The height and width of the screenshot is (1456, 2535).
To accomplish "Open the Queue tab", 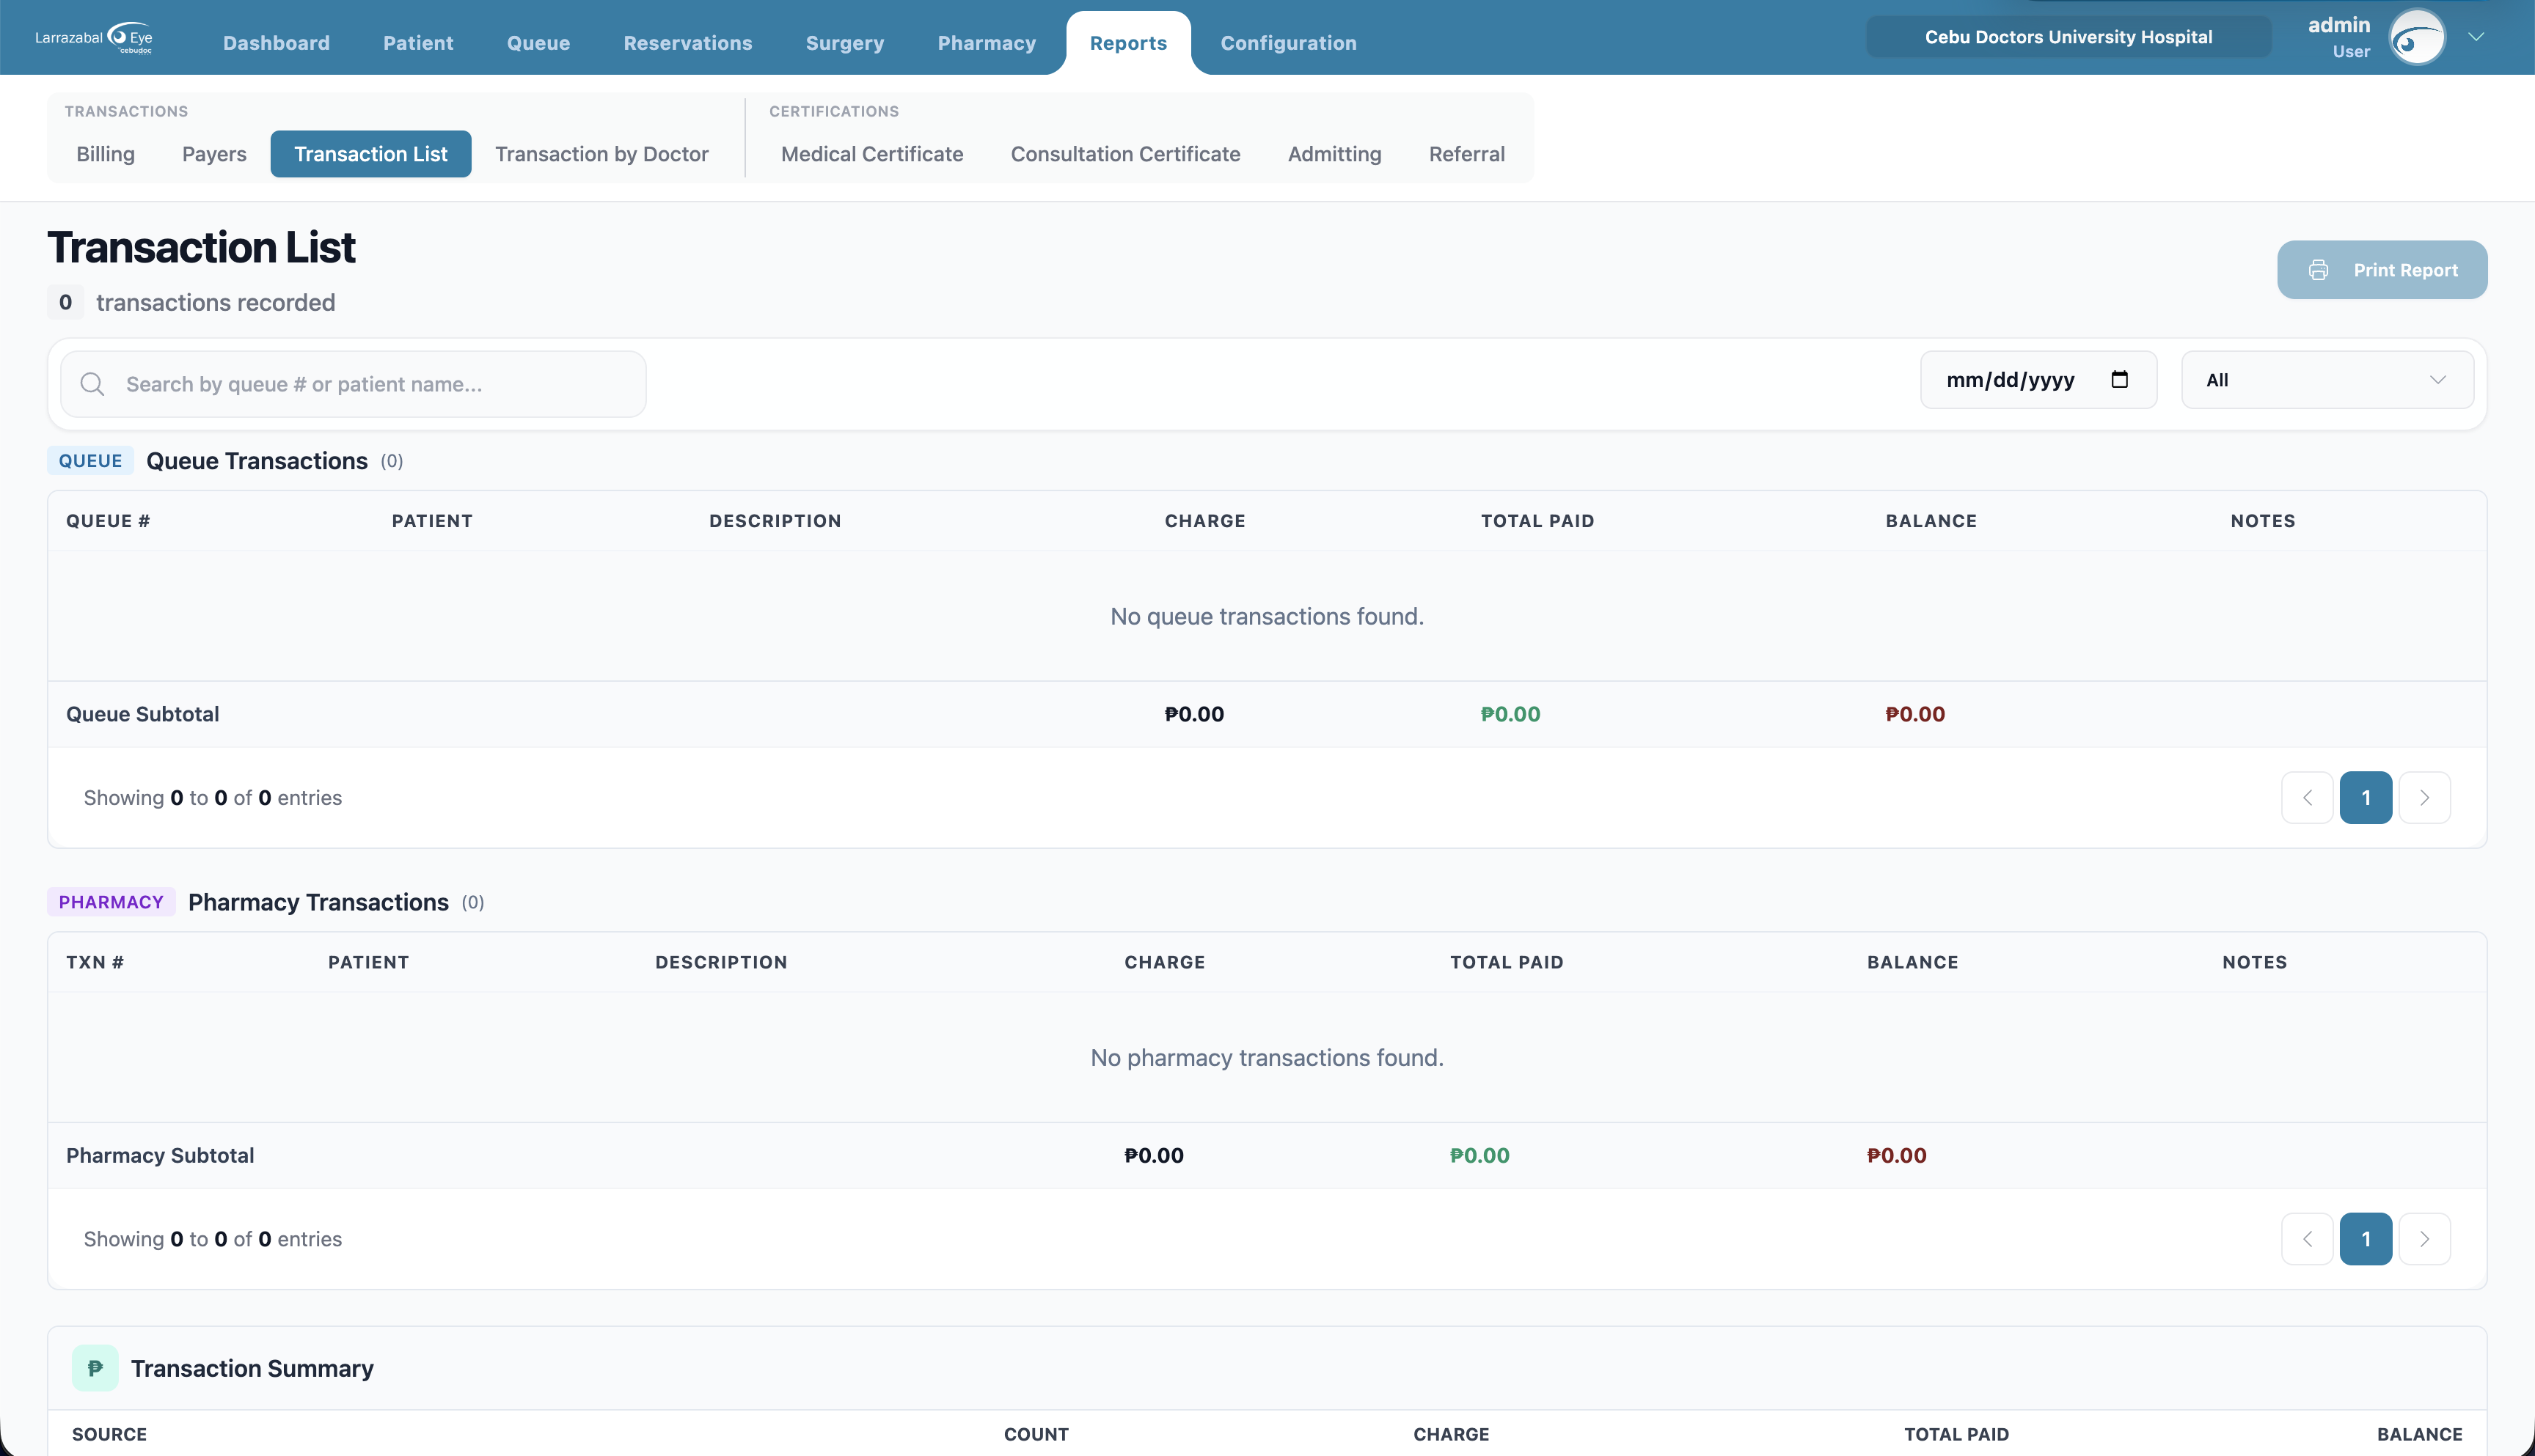I will coord(538,43).
